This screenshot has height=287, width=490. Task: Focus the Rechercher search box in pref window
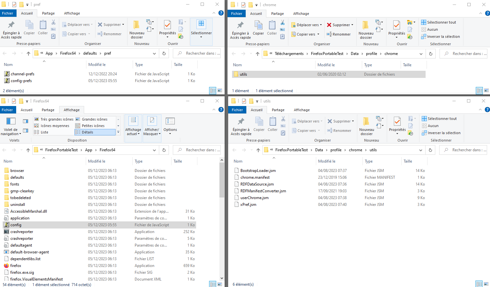tap(197, 53)
